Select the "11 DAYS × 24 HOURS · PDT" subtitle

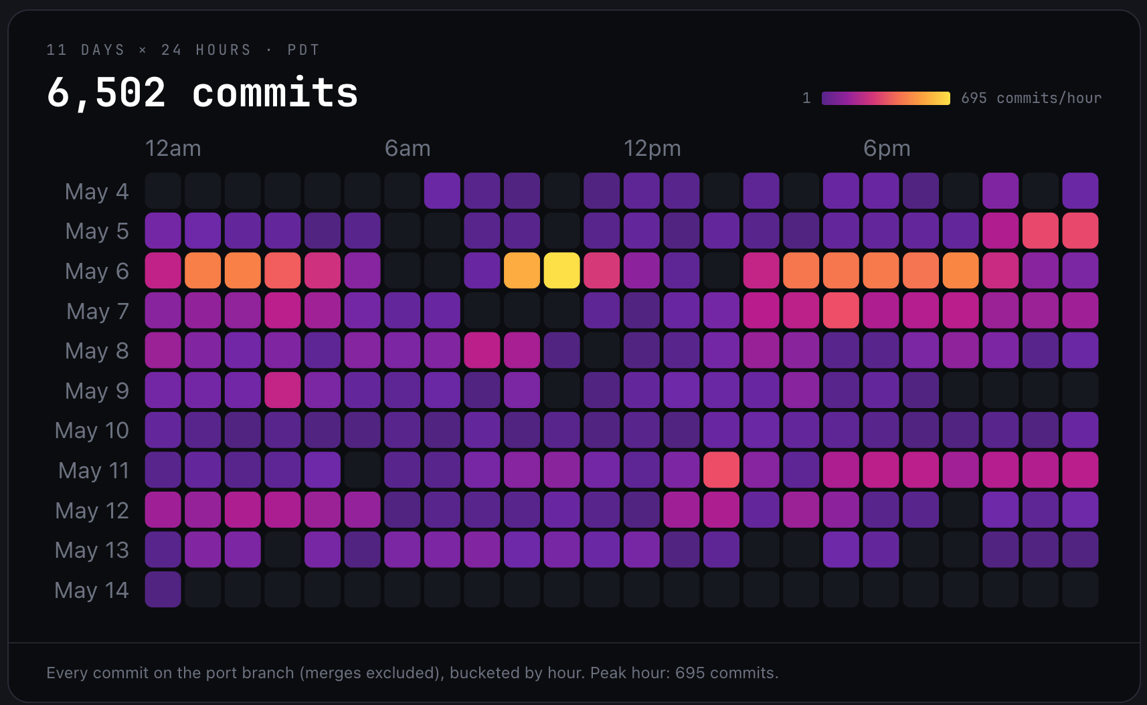183,50
